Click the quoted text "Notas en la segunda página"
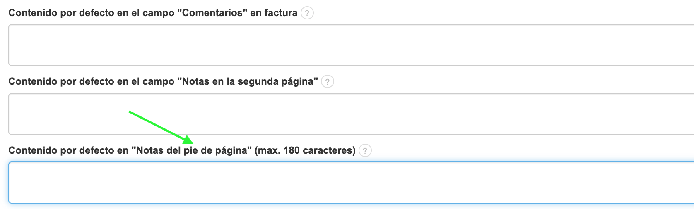Image resolution: width=694 pixels, height=209 pixels. click(x=248, y=82)
